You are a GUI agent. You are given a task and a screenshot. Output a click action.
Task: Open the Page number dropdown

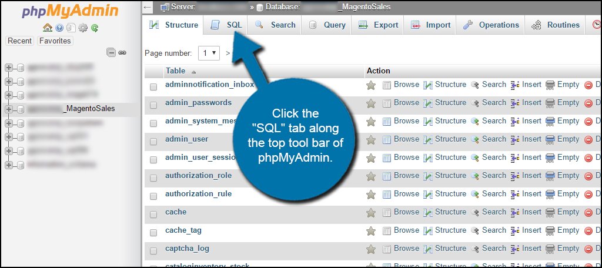(209, 53)
